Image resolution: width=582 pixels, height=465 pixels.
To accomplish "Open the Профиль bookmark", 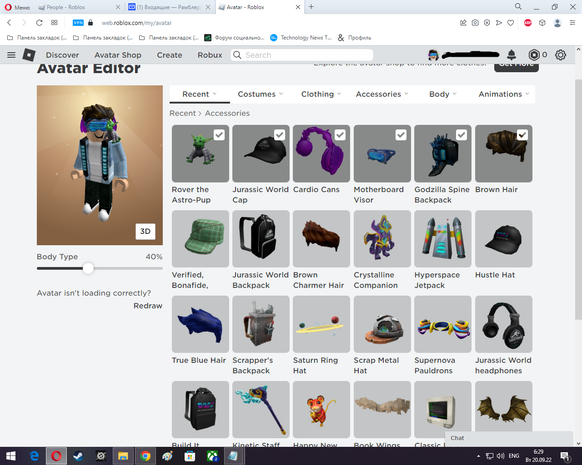I will tap(355, 38).
